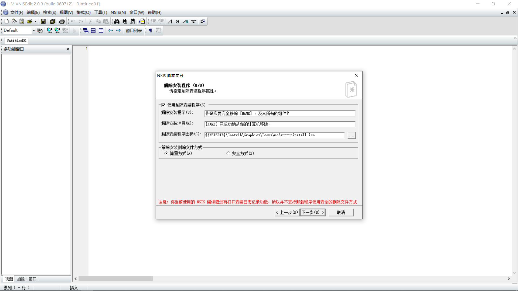Click the quoted "c" string icon
This screenshot has height=291, width=518.
coord(193,21)
